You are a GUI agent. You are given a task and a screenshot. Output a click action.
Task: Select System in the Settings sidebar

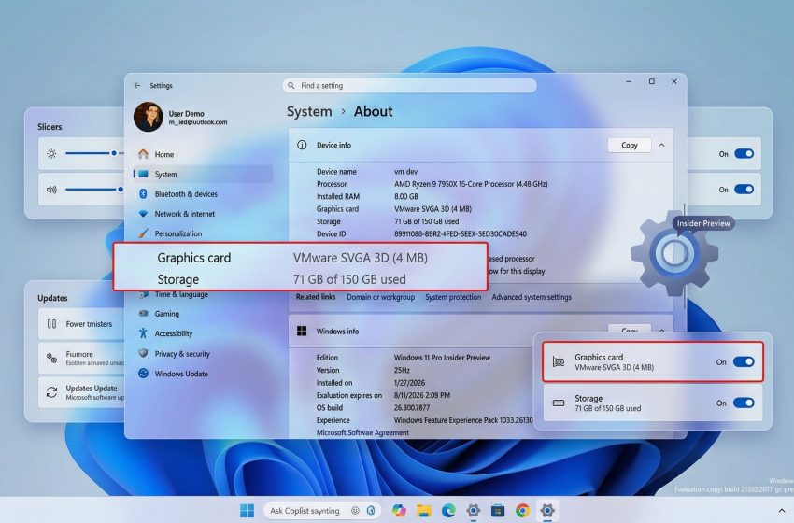point(203,174)
